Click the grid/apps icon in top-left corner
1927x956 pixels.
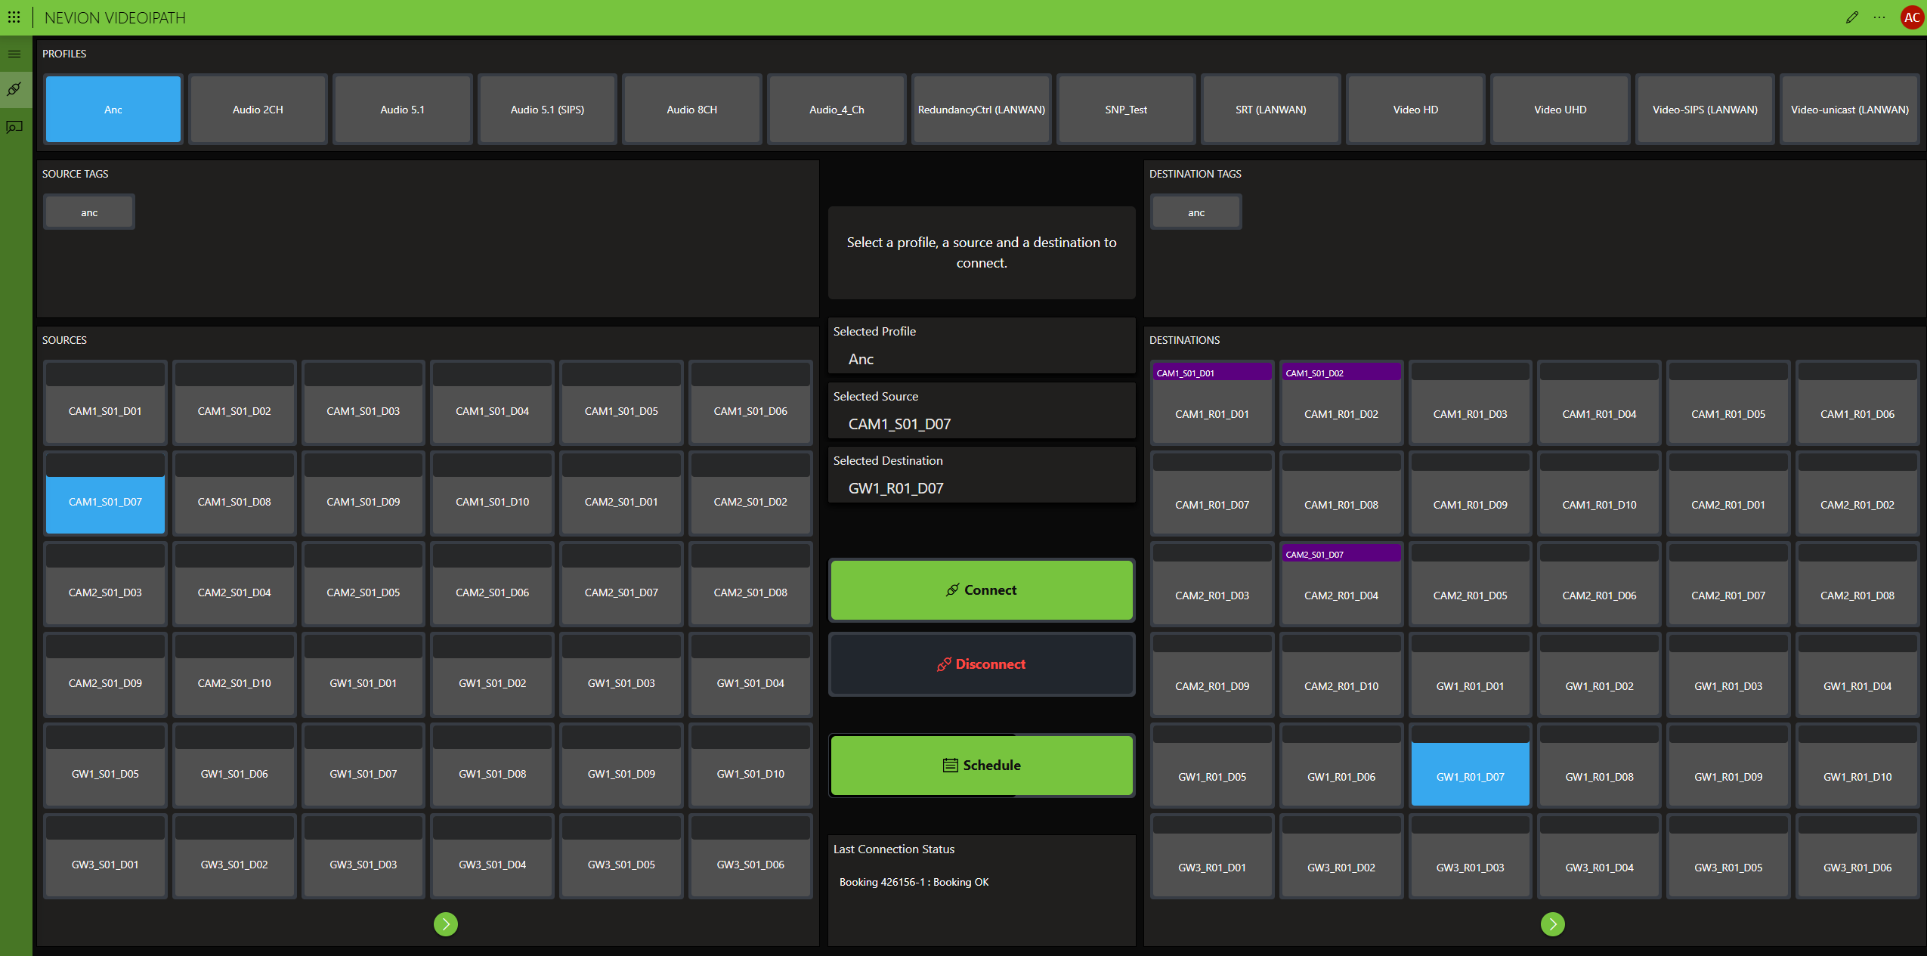coord(15,17)
